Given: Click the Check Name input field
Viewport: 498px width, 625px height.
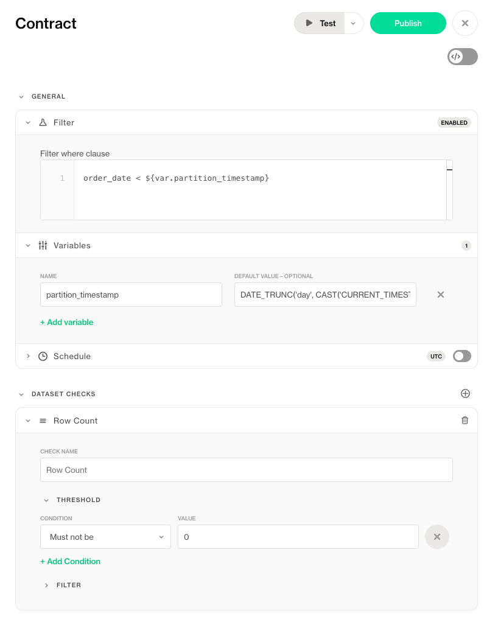Looking at the screenshot, I should click(x=246, y=470).
